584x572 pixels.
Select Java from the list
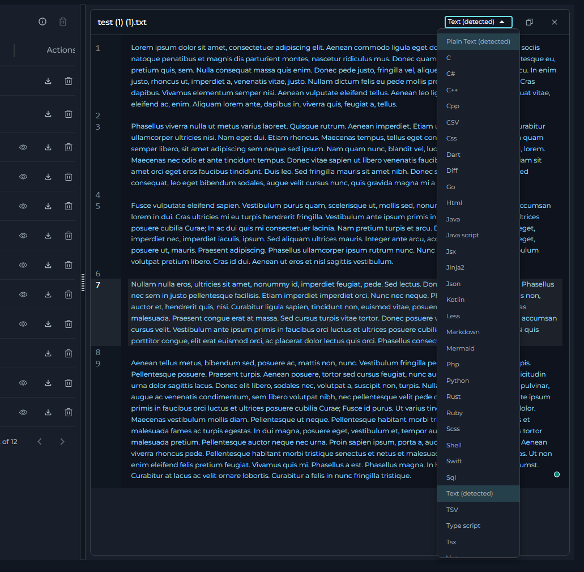[x=478, y=219]
